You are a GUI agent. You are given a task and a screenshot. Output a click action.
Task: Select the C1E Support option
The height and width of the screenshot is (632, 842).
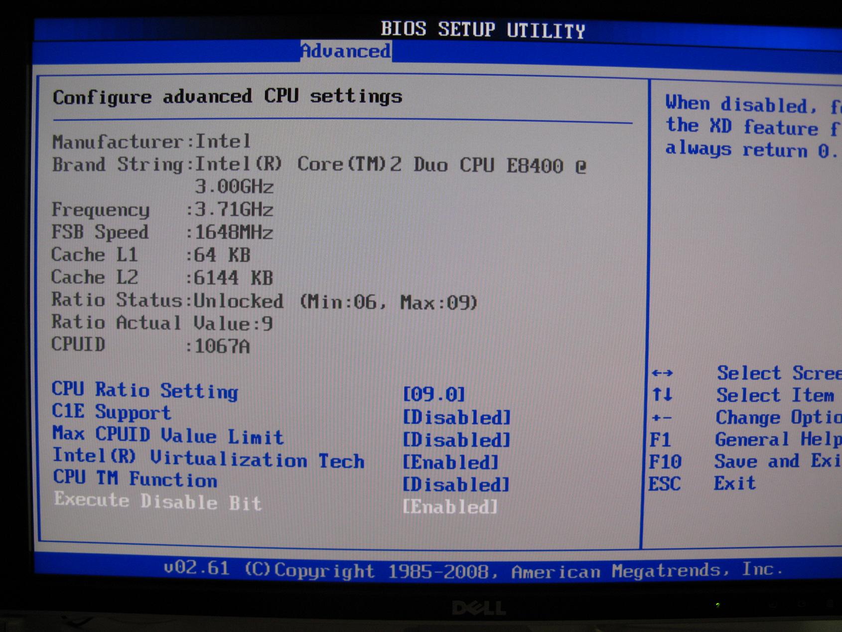(111, 412)
